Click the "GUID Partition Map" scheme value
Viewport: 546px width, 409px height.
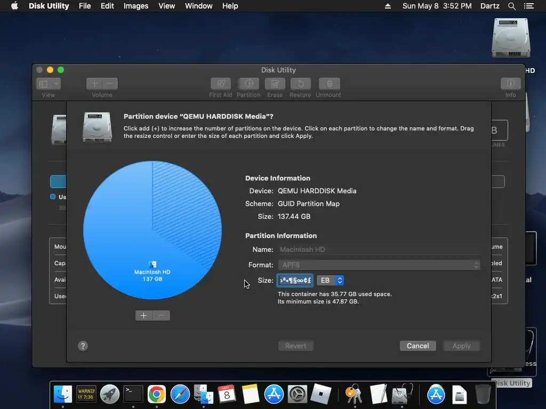309,204
